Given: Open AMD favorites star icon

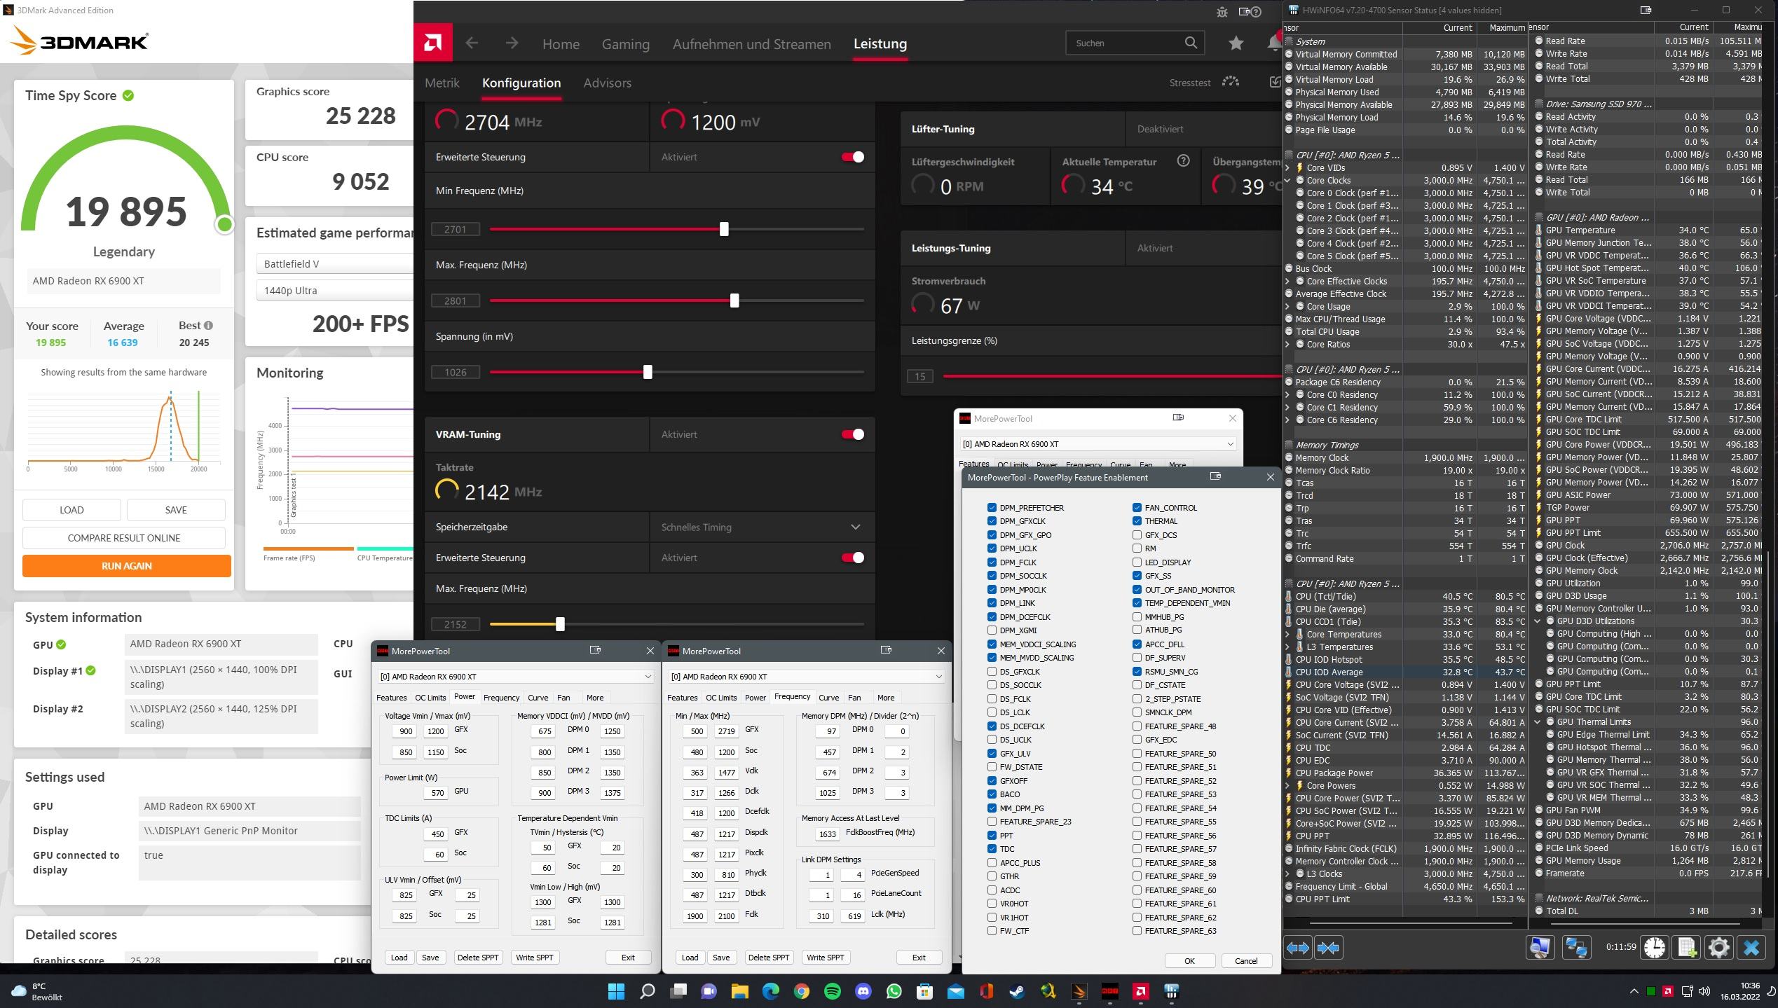Looking at the screenshot, I should [1236, 43].
